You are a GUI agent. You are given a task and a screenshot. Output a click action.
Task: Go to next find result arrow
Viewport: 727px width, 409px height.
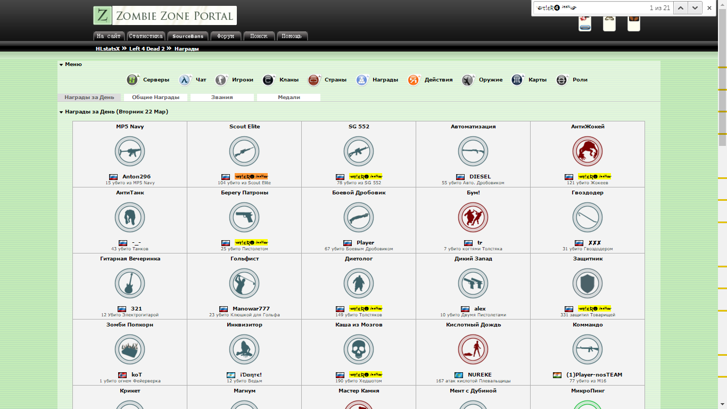pyautogui.click(x=695, y=8)
